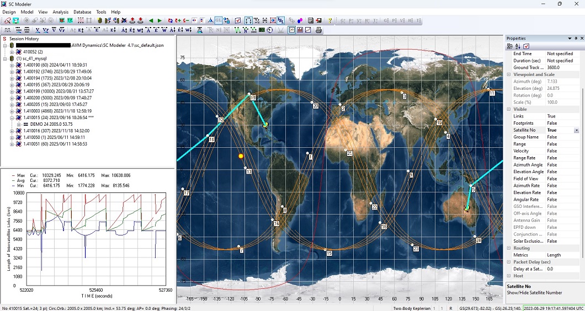Open the Database menu
Image resolution: width=585 pixels, height=311 pixels.
click(82, 12)
